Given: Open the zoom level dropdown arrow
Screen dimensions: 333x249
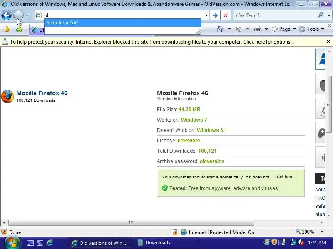Looking at the screenshot, I should (322, 232).
